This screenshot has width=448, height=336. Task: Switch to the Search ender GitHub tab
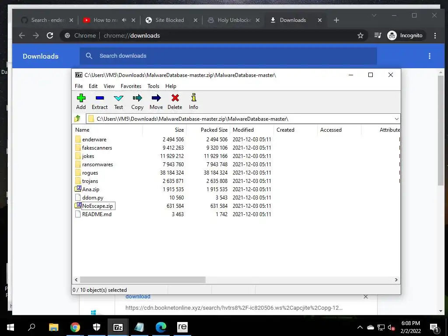[x=47, y=20]
